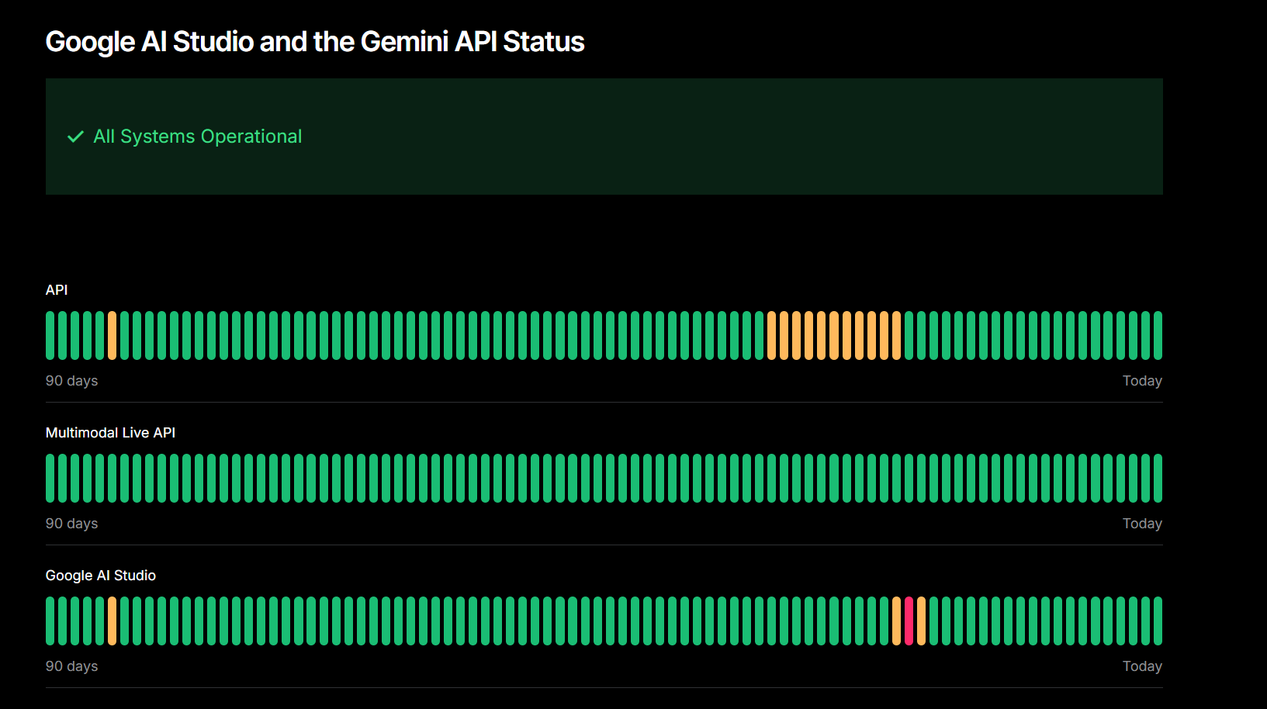Image resolution: width=1267 pixels, height=709 pixels.
Task: Click the early orange bar in the Google AI Studio chart
Action: (x=113, y=620)
